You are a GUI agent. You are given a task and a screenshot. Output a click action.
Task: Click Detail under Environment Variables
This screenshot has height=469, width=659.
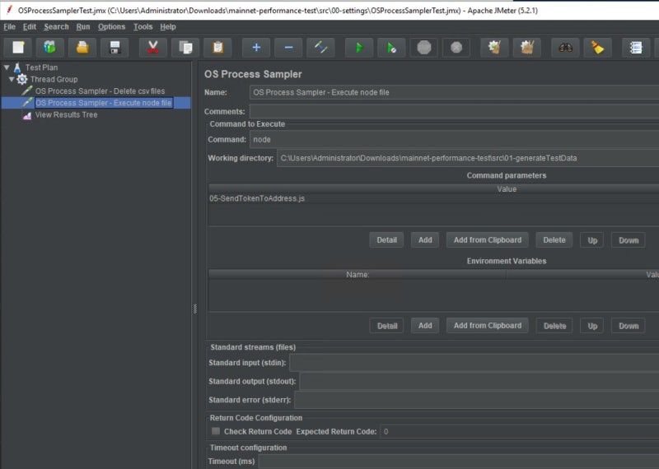tap(386, 325)
